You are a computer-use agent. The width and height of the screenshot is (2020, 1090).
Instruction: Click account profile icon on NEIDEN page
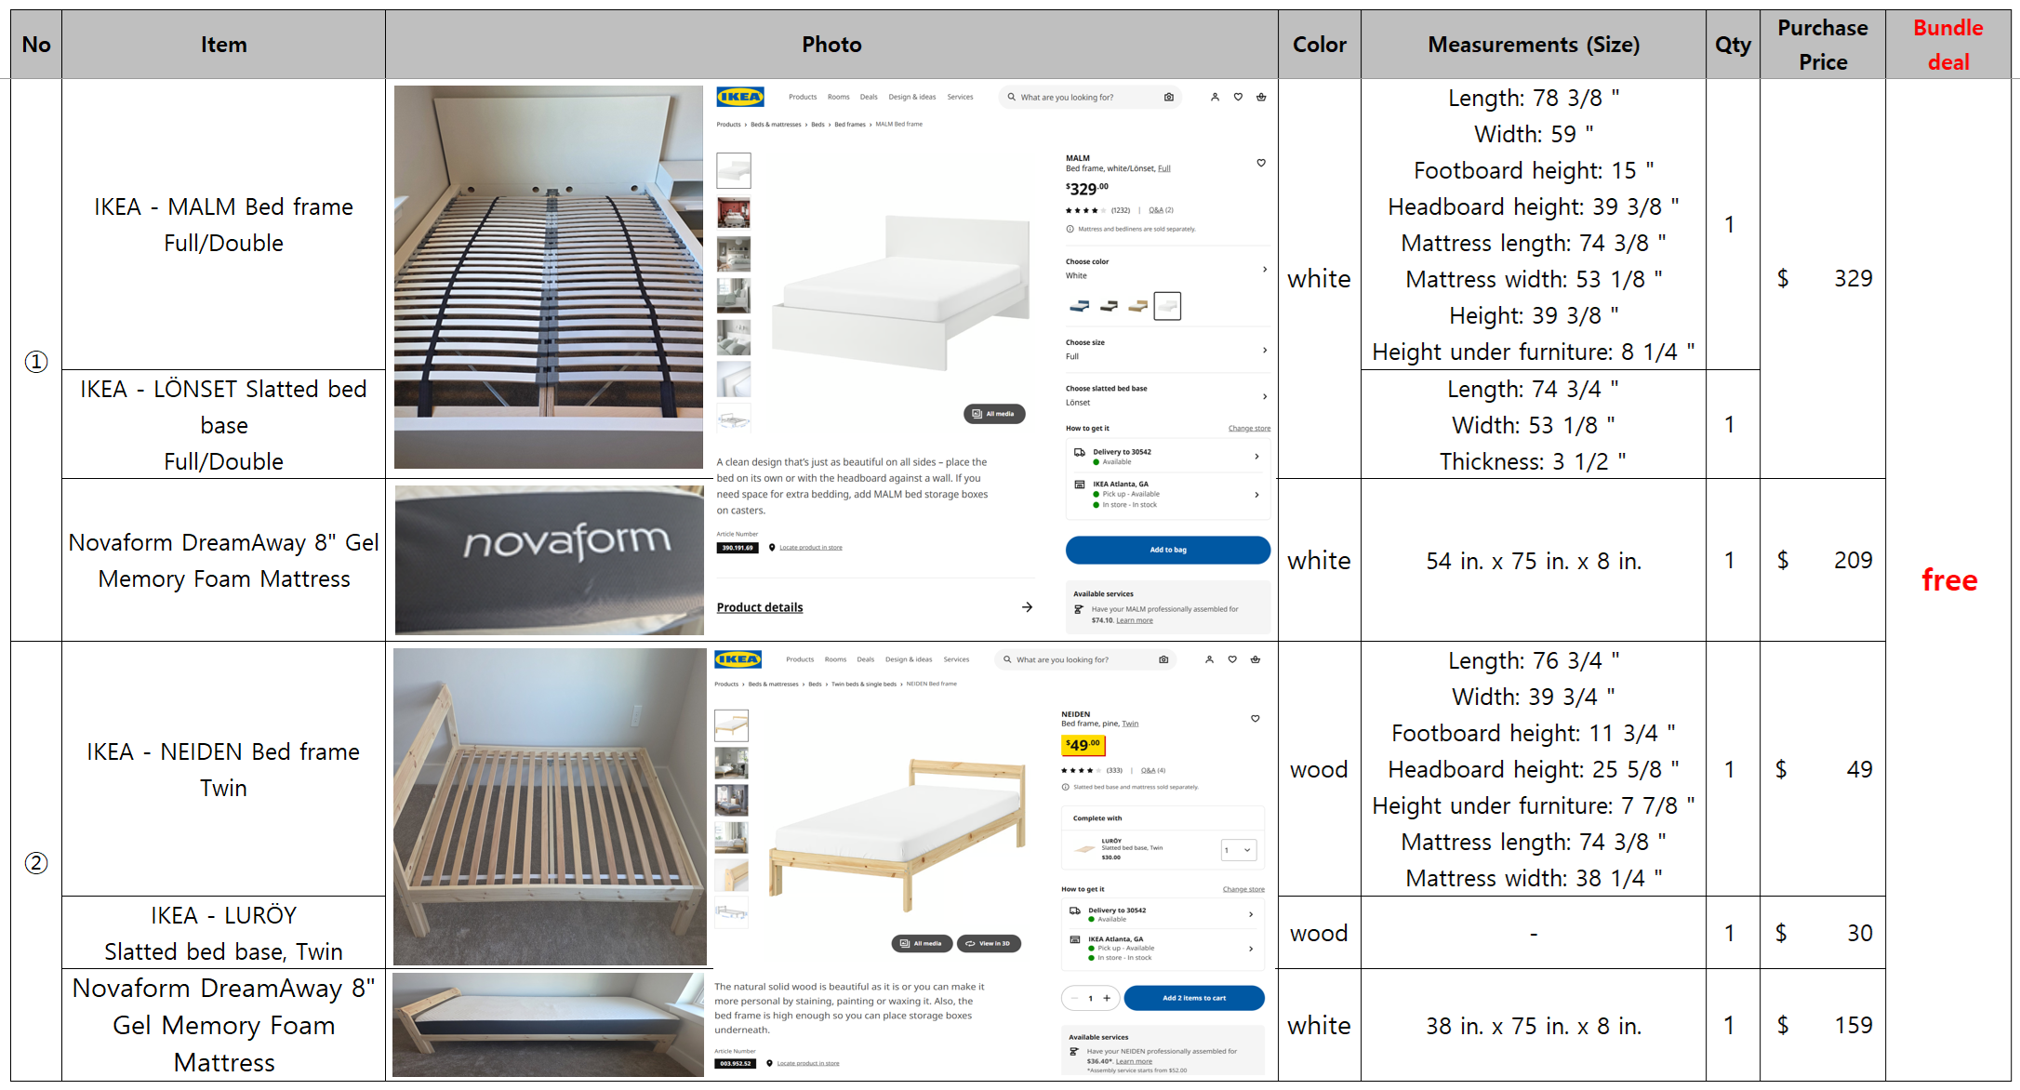(x=1209, y=659)
